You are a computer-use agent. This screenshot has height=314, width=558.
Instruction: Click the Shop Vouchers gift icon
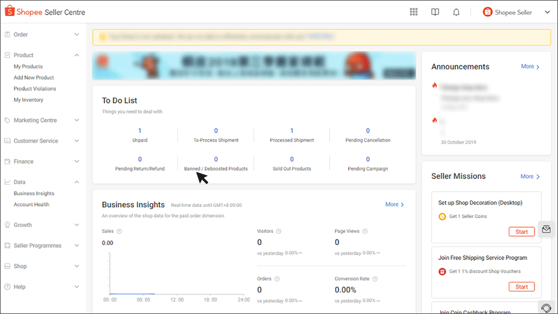442,272
